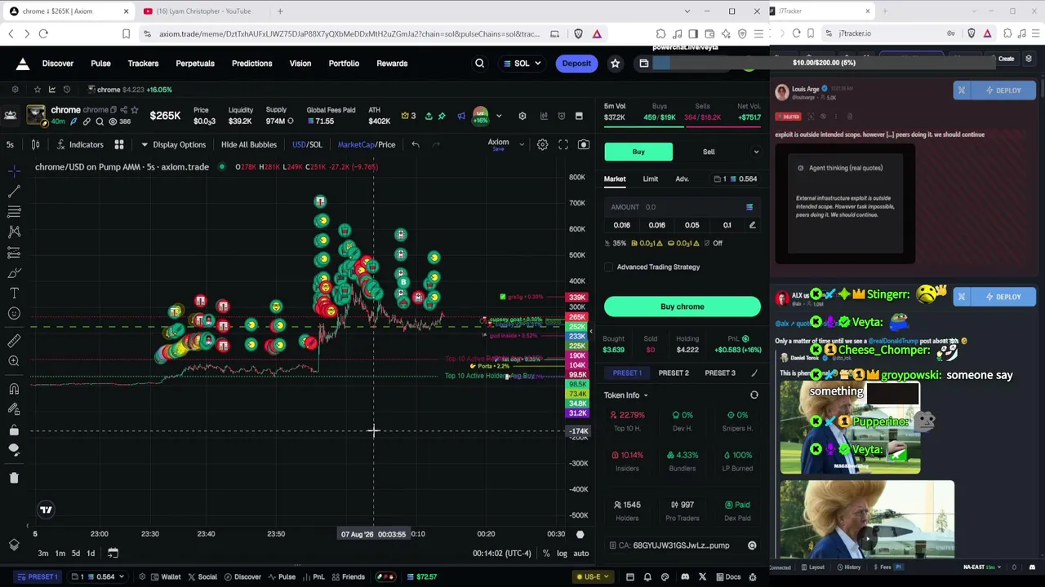Open the US-E region dropdown
This screenshot has height=587, width=1045.
594,577
